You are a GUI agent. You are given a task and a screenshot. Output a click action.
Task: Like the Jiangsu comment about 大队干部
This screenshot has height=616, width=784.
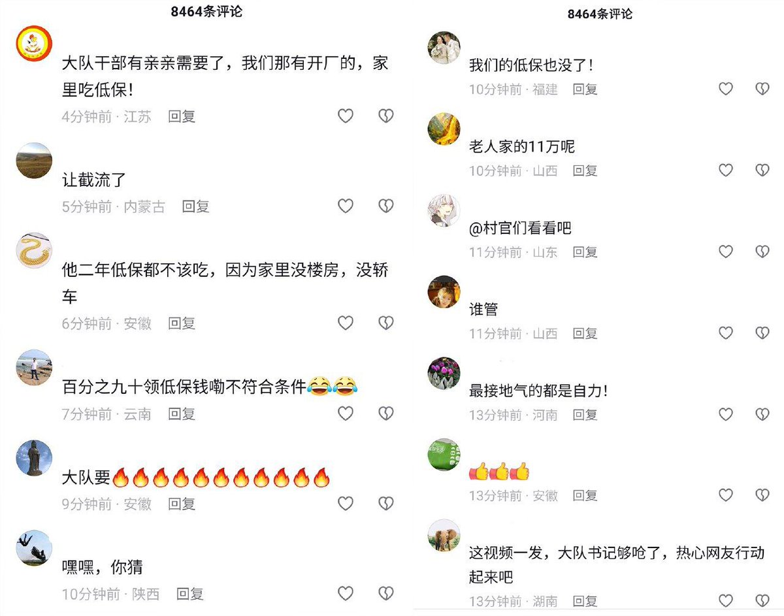click(x=345, y=116)
